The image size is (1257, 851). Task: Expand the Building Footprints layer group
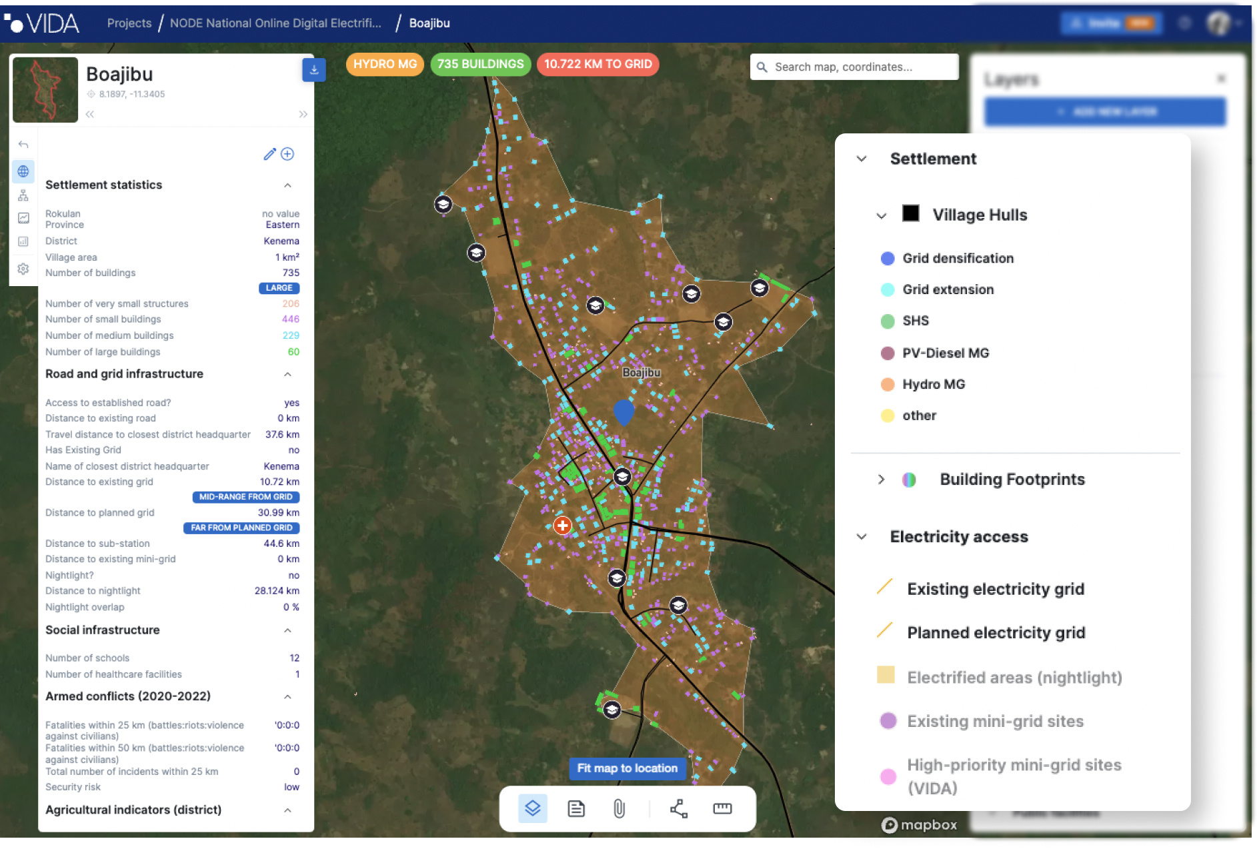(881, 480)
